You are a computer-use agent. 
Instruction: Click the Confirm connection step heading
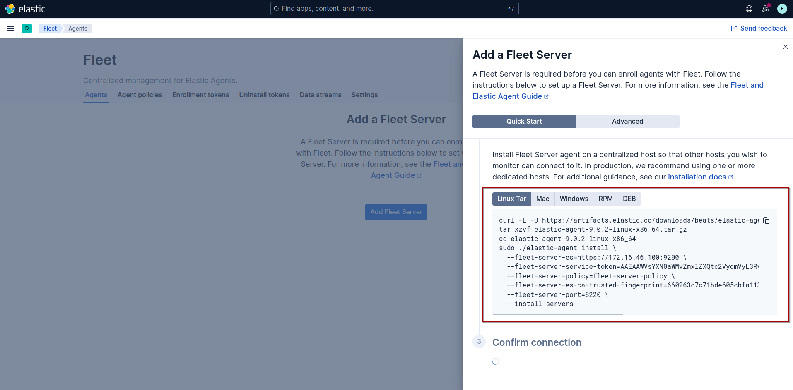[x=537, y=342]
